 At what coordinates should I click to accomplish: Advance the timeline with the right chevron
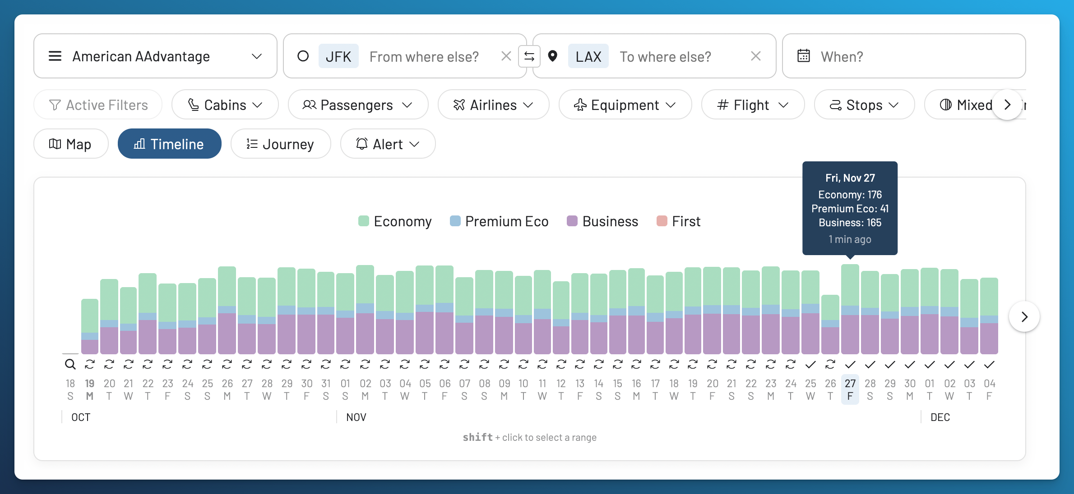click(x=1024, y=317)
